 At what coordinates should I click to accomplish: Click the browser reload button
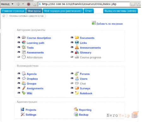pos(34,4)
